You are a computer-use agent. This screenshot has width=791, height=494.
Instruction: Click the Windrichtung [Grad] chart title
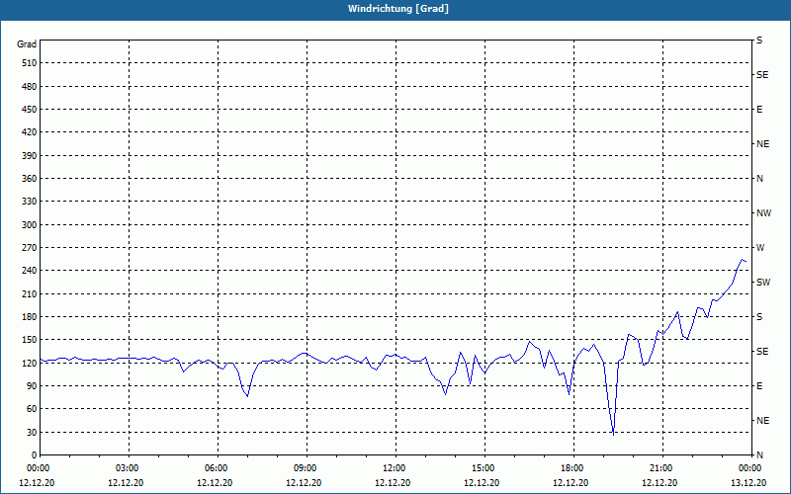click(x=398, y=9)
